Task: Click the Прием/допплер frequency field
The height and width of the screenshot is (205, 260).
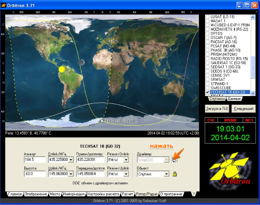Action: click(90, 160)
